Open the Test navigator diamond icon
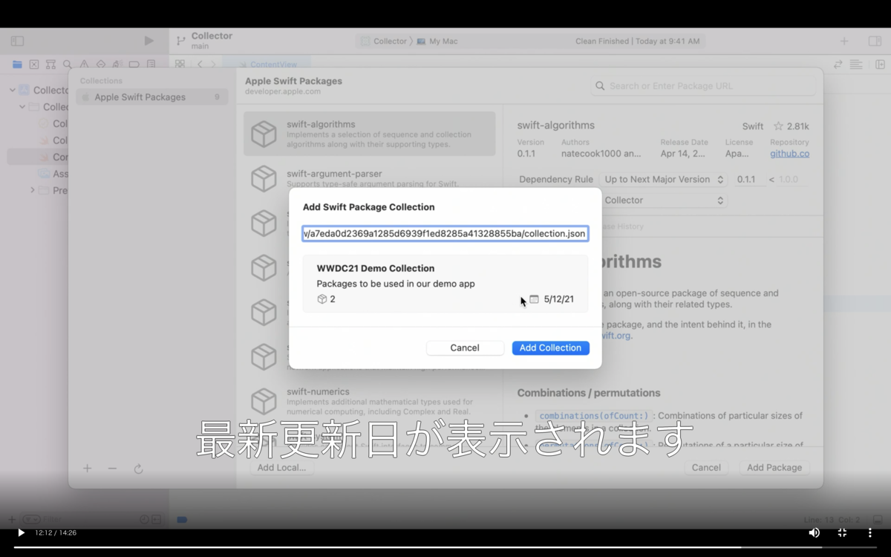 tap(101, 65)
